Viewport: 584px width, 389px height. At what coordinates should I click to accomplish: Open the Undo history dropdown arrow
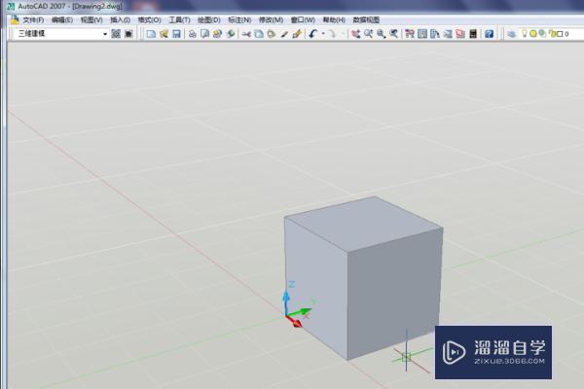(x=323, y=34)
